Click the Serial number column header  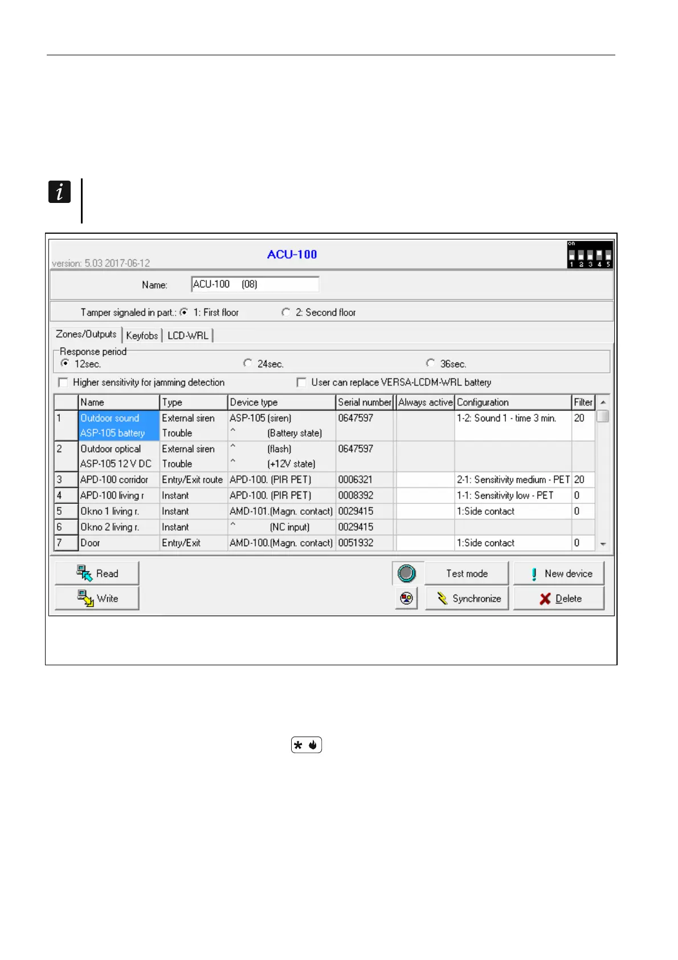pos(365,402)
